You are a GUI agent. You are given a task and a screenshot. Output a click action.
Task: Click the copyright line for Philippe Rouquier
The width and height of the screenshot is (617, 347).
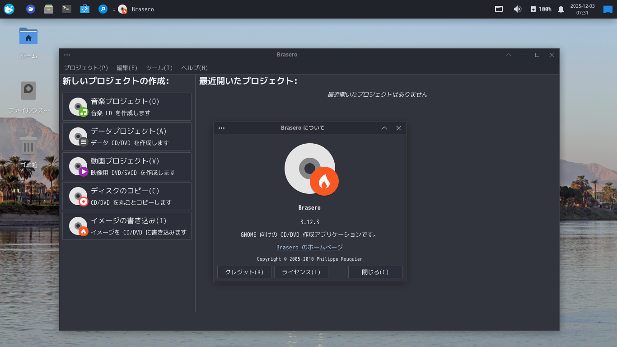(x=310, y=259)
